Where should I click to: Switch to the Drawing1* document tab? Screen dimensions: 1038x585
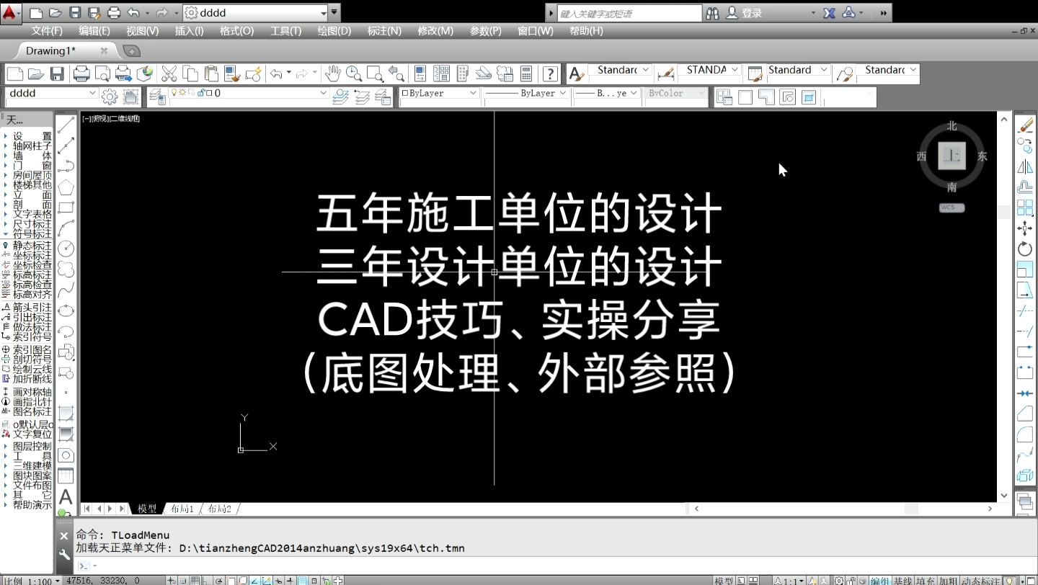tap(50, 50)
